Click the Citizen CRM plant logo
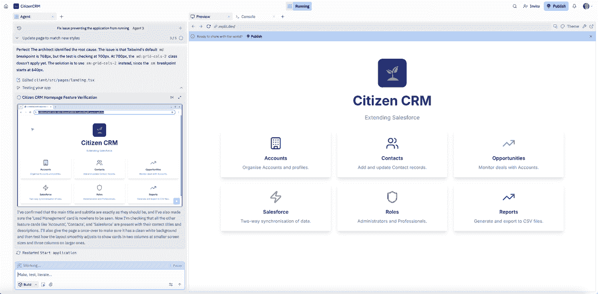The height and width of the screenshot is (294, 598). [x=392, y=73]
